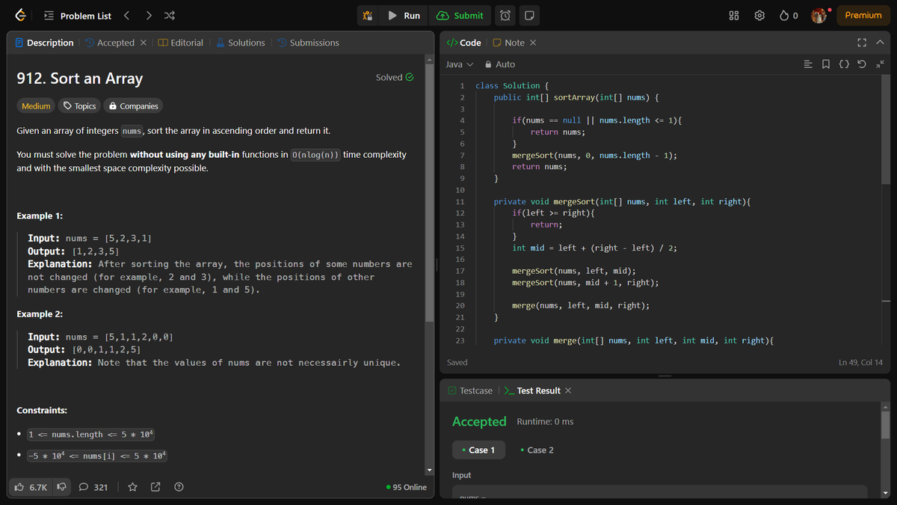Screen dimensions: 897x505
Task: Click the Medium difficulty tag
Action: point(36,106)
